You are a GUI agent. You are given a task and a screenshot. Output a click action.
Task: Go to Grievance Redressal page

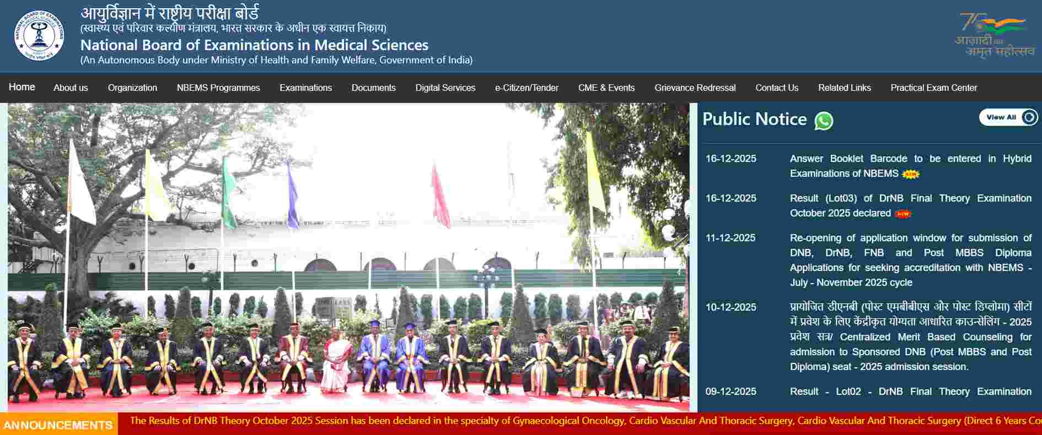[695, 88]
